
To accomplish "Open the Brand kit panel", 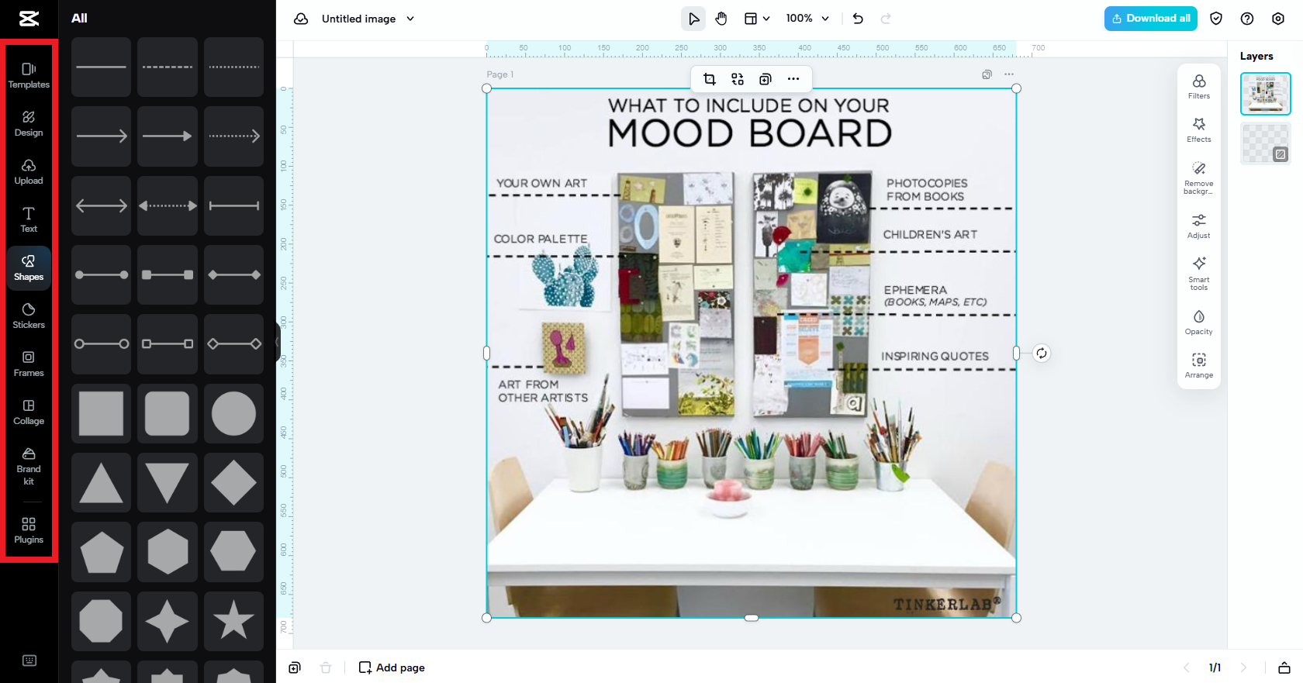I will point(29,466).
